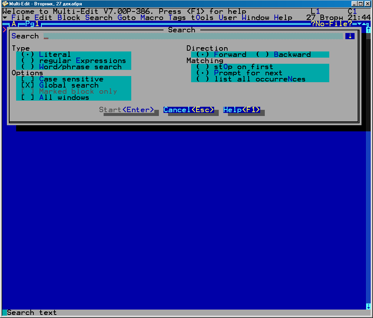Click the ?No-File? window title

pos(332,24)
